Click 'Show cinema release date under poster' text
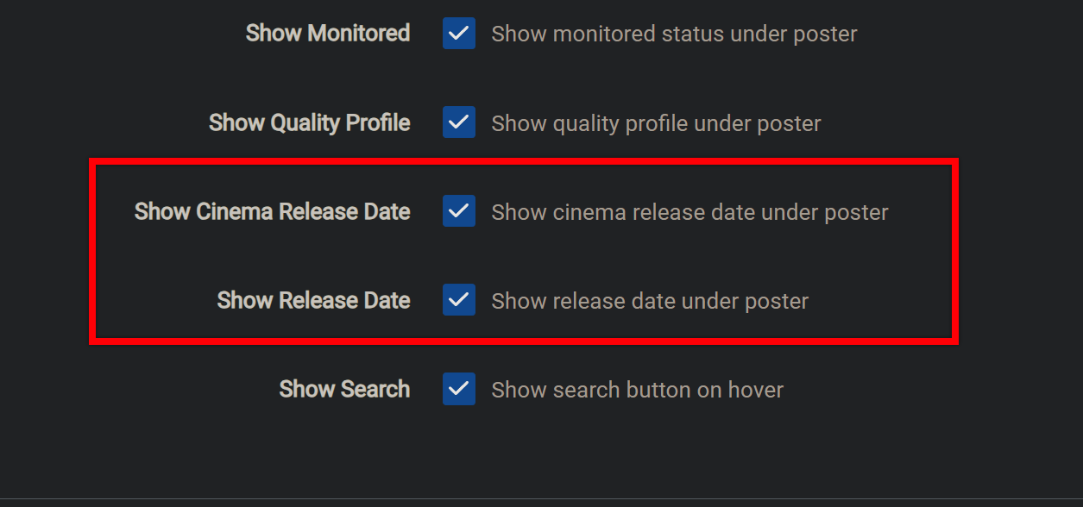This screenshot has width=1083, height=507. (x=689, y=212)
